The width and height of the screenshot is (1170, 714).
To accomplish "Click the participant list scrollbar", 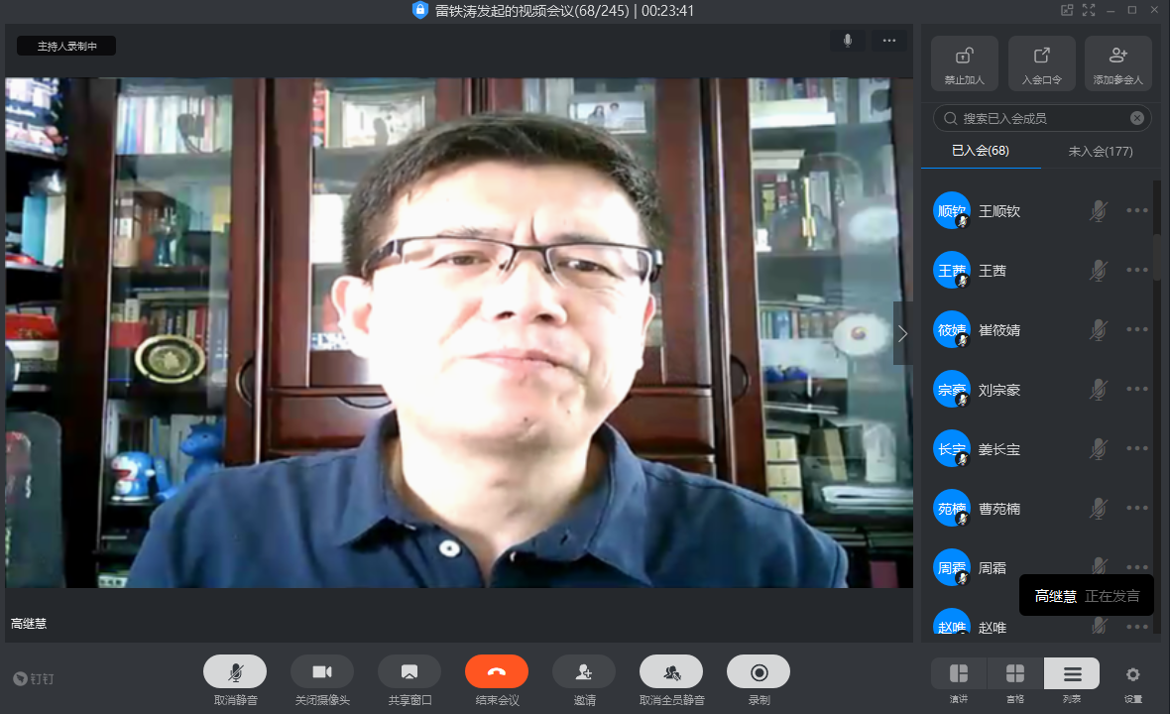I will pos(1156,258).
